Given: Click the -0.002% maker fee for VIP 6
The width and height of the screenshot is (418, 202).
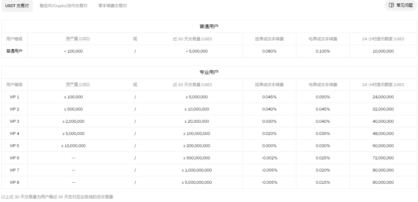Looking at the screenshot, I should [x=269, y=158].
